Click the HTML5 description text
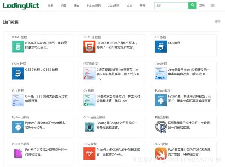The width and height of the screenshot is (225, 167). coord(117,45)
